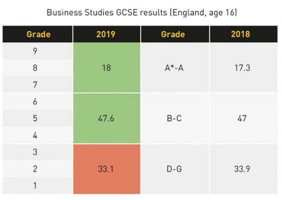Viewport: 282px width, 200px height.
Task: Click the B-C grade cell
Action: coord(175,118)
